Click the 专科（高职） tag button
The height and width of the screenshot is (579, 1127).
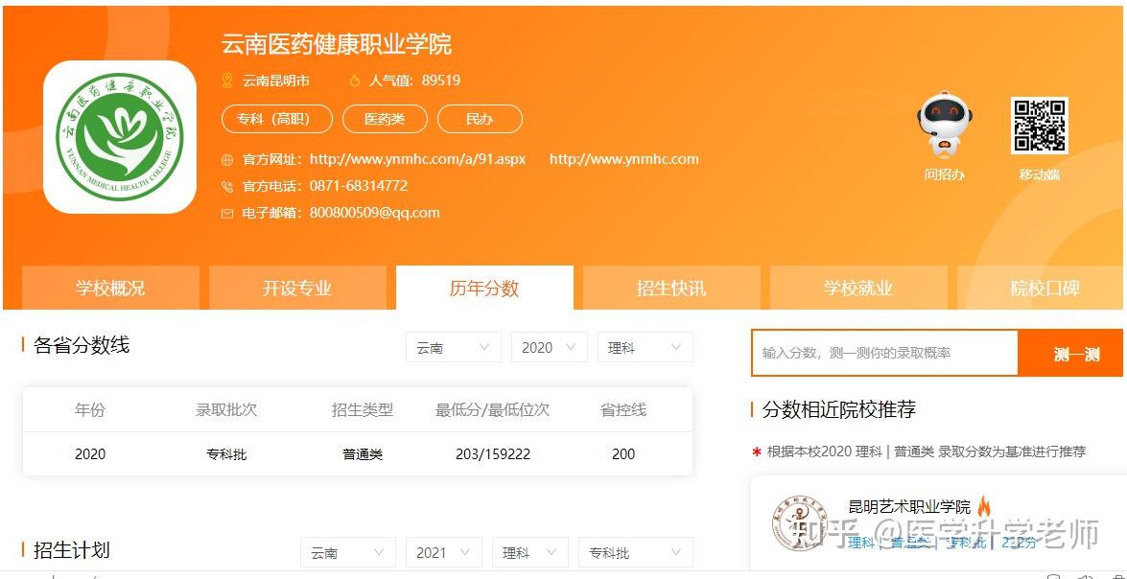point(277,119)
